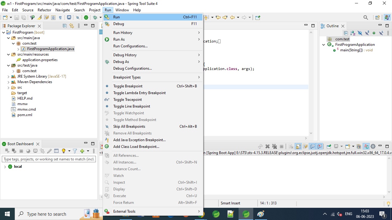Viewport: 392px width, 220px height.
Task: Select Run menu item with Ctrl+F11
Action: click(x=153, y=17)
